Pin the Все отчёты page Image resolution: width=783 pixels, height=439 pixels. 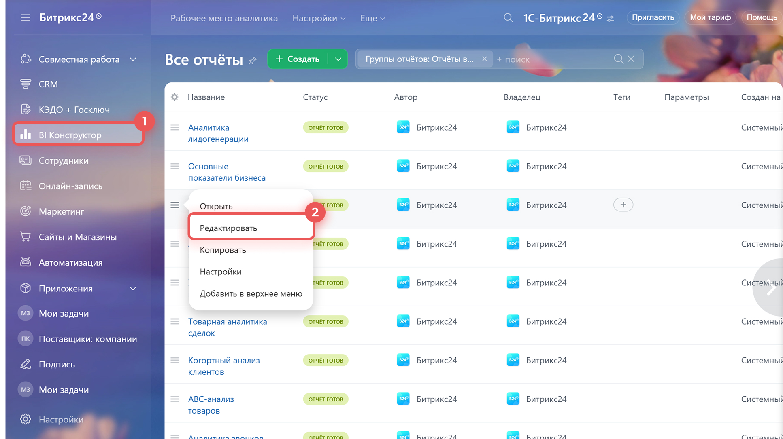pyautogui.click(x=253, y=61)
